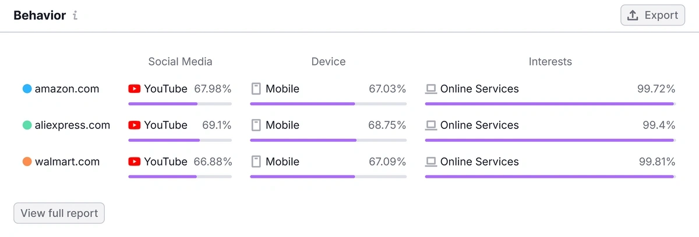Image resolution: width=699 pixels, height=237 pixels.
Task: Click the Behavior info icon
Action: tap(75, 16)
